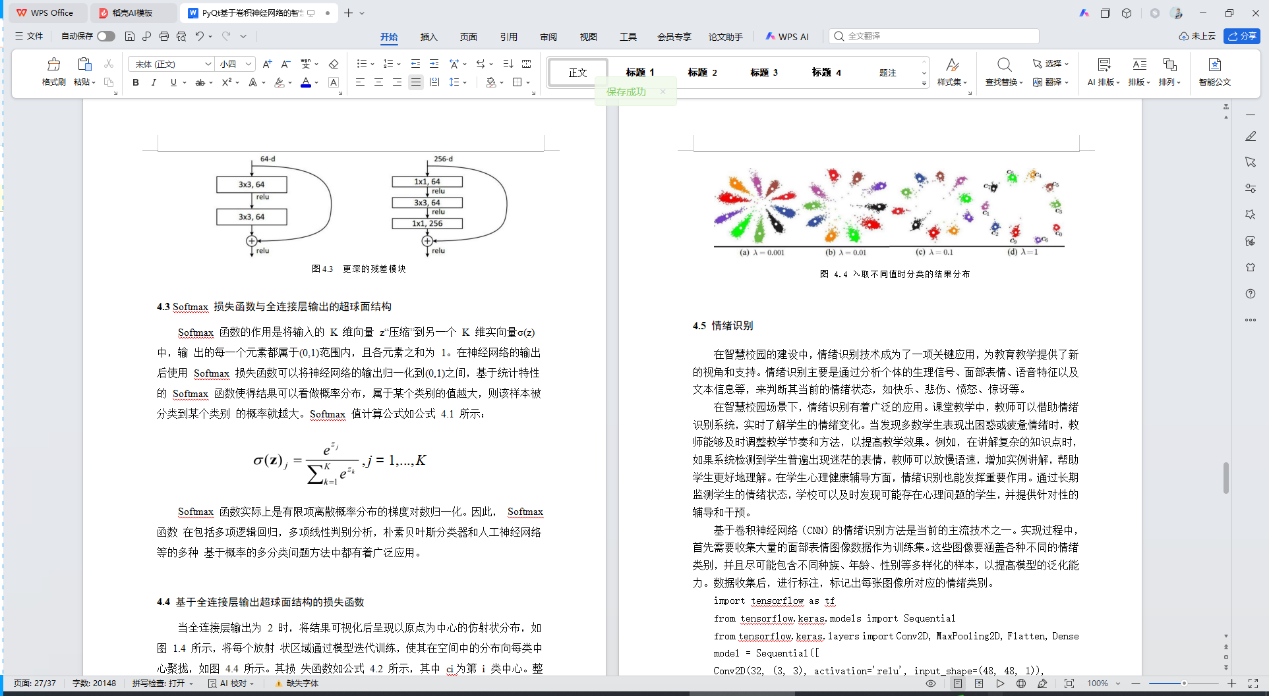Increase font size with the A+ icon
The image size is (1269, 696).
click(x=267, y=64)
